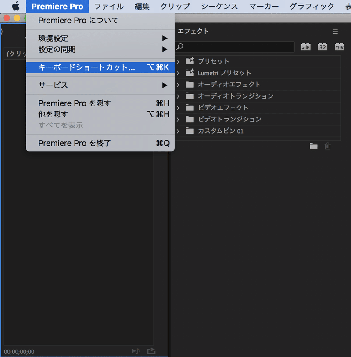351x357 pixels.
Task: Click the オーディオエフェクト label
Action: (x=229, y=85)
